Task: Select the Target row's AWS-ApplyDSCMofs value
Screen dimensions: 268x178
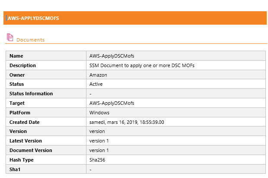Action: point(112,103)
